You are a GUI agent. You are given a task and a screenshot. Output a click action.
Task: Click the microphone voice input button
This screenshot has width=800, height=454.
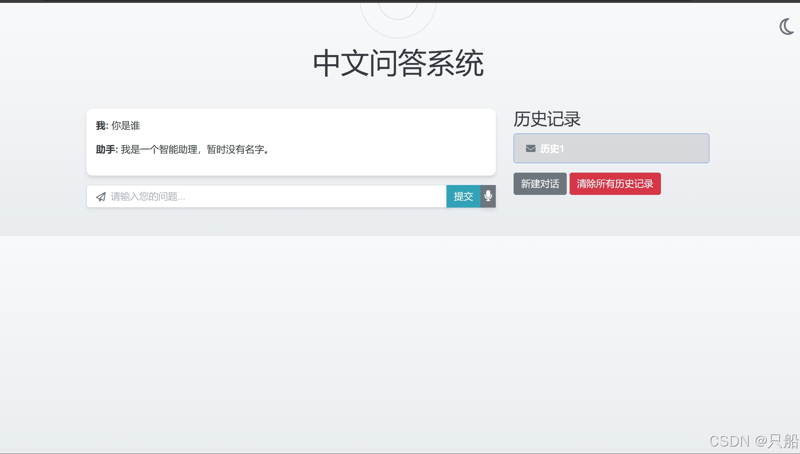pos(488,196)
